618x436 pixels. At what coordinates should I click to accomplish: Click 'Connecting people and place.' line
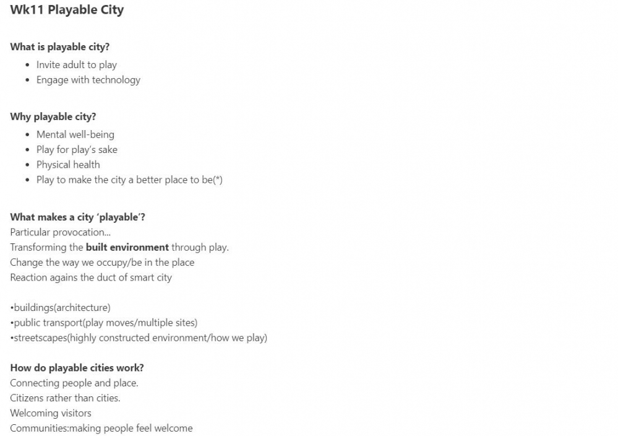(74, 383)
